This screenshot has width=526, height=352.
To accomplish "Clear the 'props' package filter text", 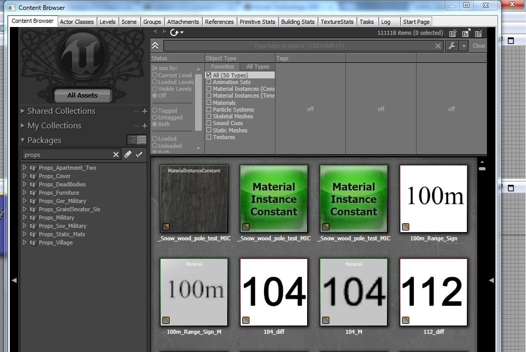I will (116, 155).
